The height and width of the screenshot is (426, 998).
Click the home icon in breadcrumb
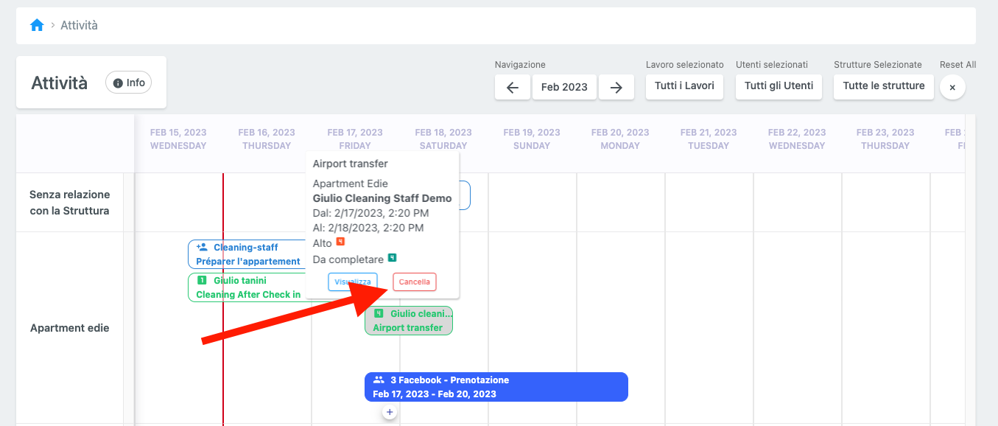pyautogui.click(x=37, y=26)
